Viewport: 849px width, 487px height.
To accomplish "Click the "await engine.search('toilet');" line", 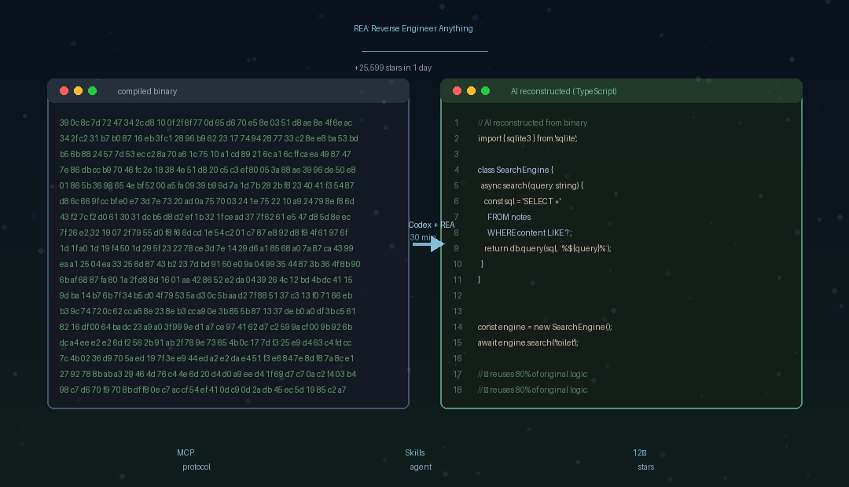I will pos(528,342).
